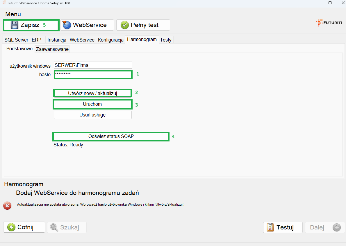Go to the Testy tab

click(x=166, y=40)
